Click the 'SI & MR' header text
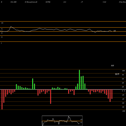Viewport: 126px width, 126px height. 13,2
